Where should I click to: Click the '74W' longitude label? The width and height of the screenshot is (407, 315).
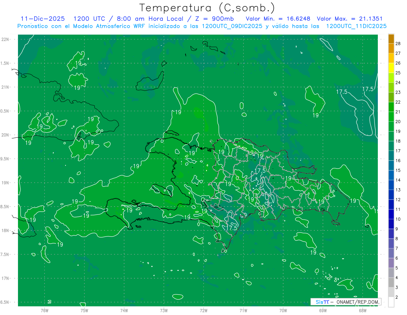124,310
